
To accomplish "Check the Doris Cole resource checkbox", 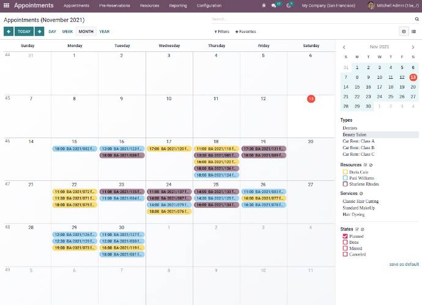I will point(346,172).
